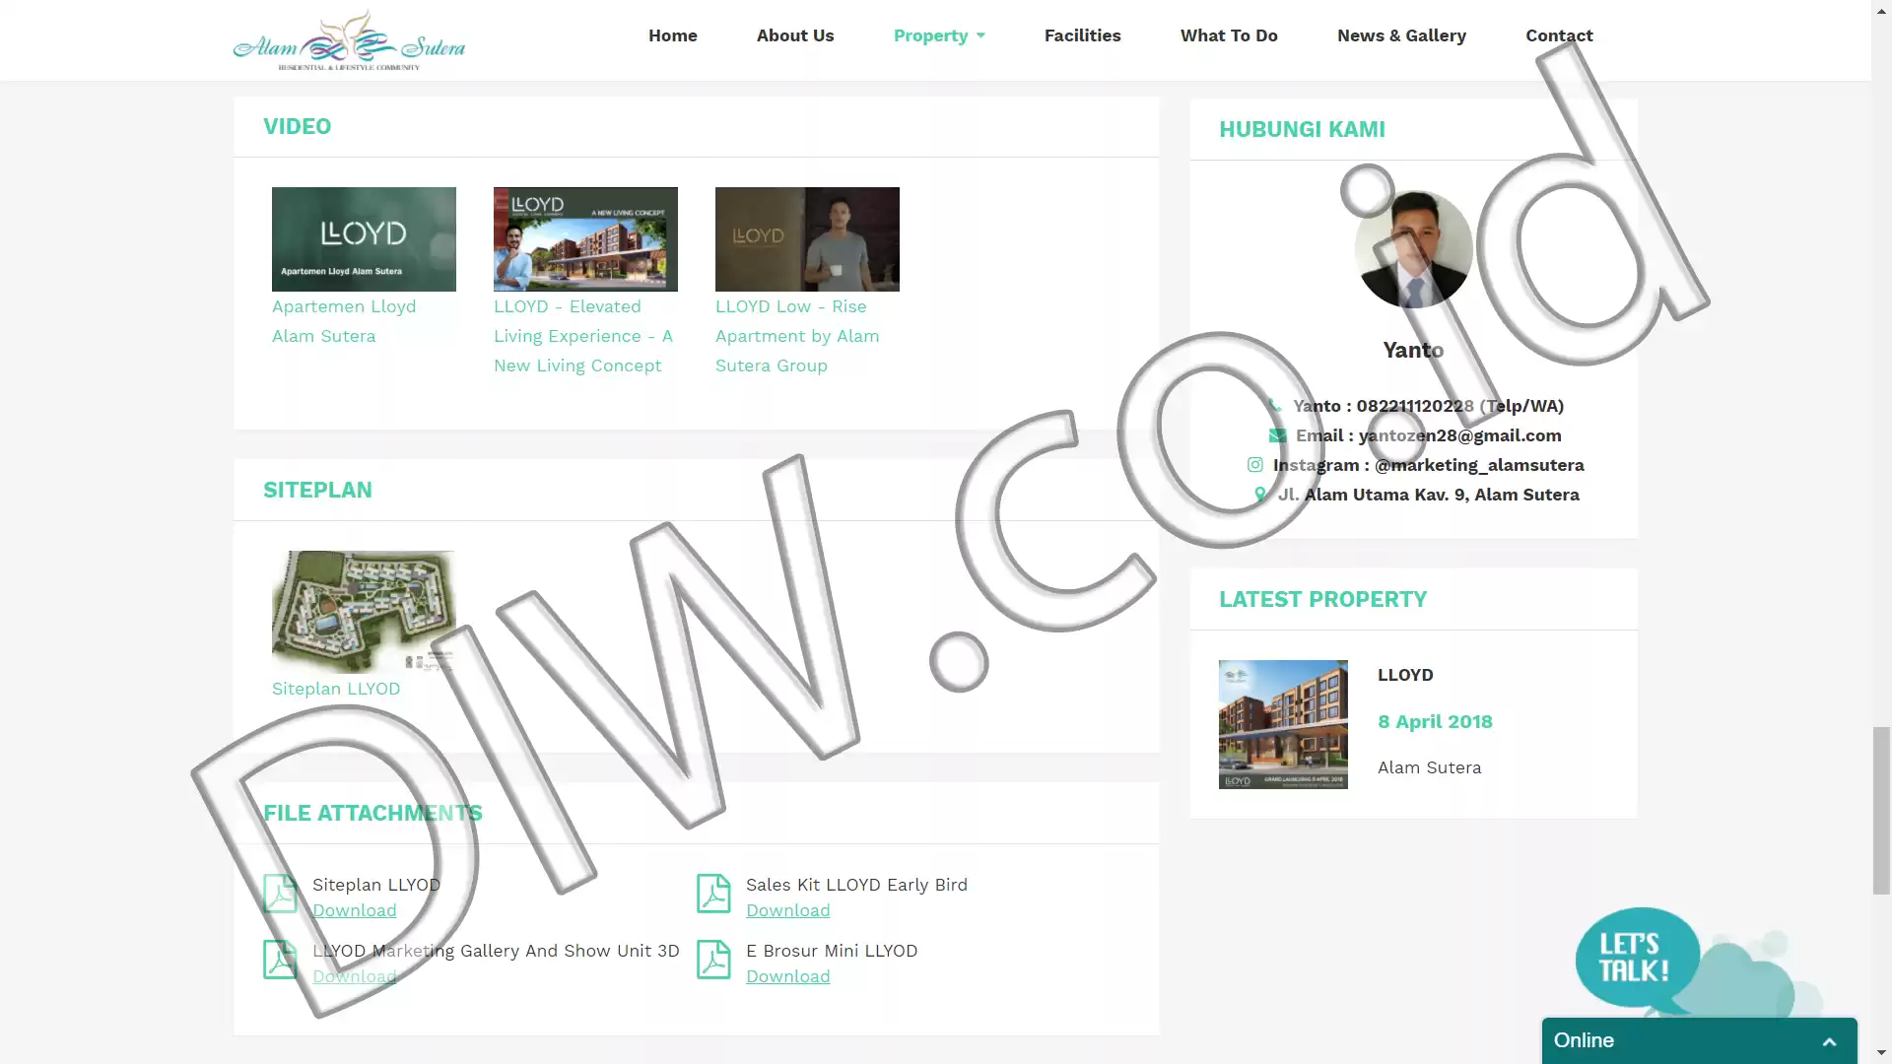Click the page vertical scrollbar thumb

coord(1881,810)
